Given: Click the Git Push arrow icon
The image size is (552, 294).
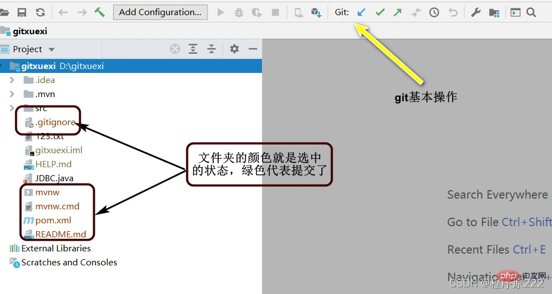Looking at the screenshot, I should [398, 12].
